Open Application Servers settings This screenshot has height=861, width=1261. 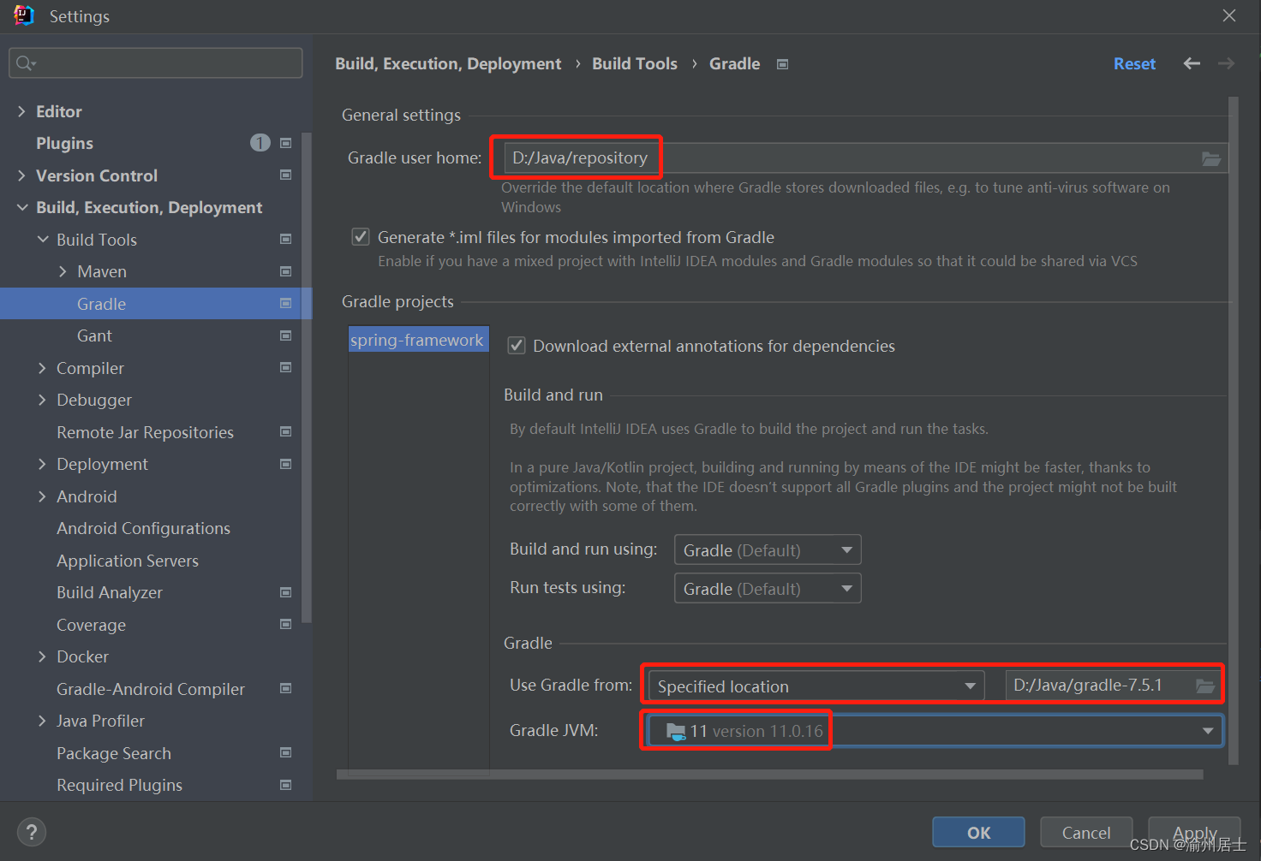pos(128,561)
